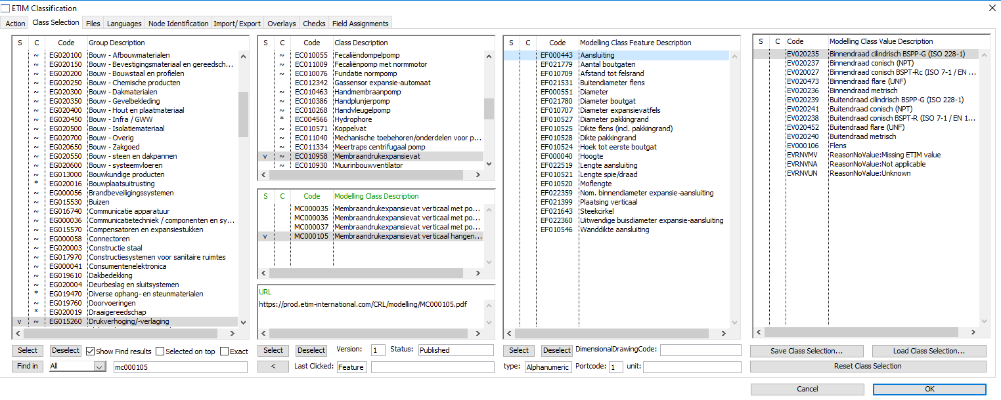Viewport: 1001px width, 400px height.
Task: Select the Hydrophore class row
Action: tap(353, 119)
